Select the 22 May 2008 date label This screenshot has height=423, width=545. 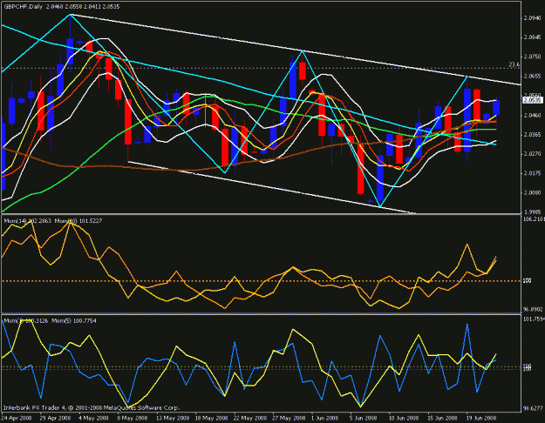[250, 418]
